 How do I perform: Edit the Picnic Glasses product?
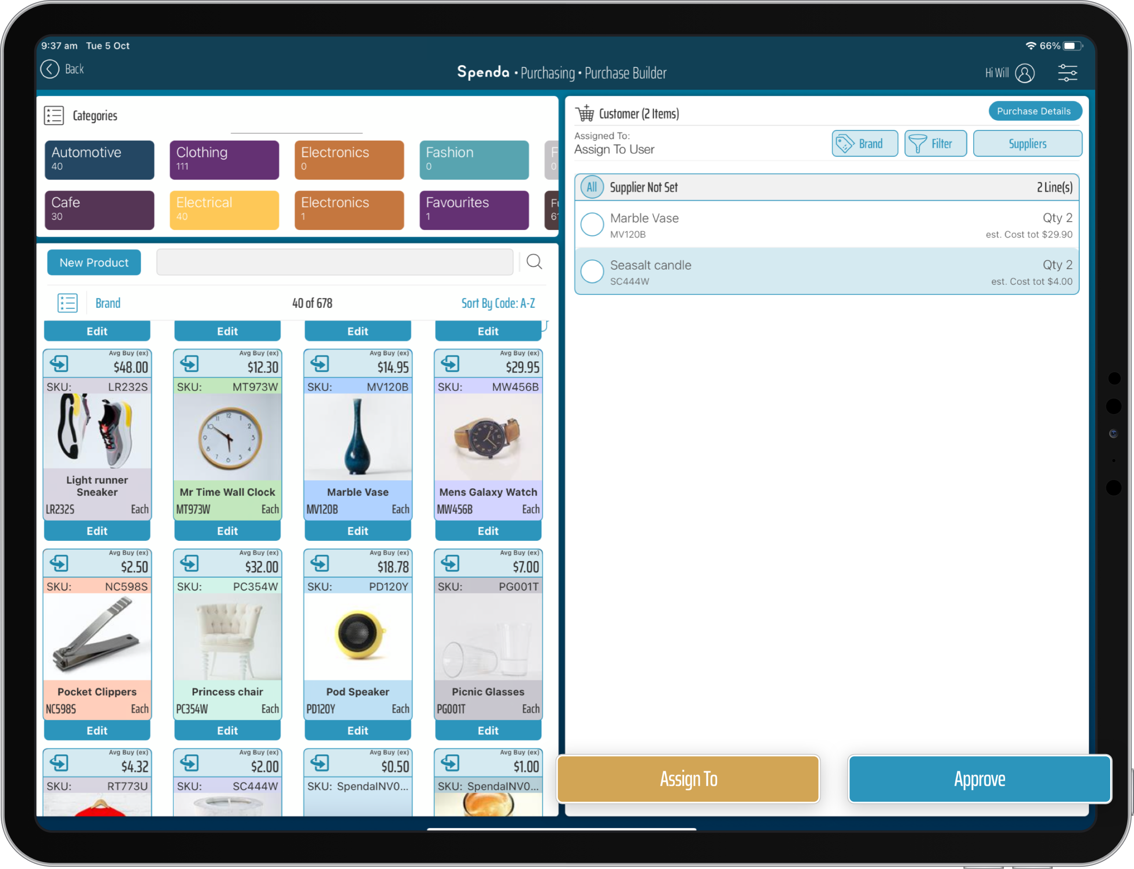(488, 730)
